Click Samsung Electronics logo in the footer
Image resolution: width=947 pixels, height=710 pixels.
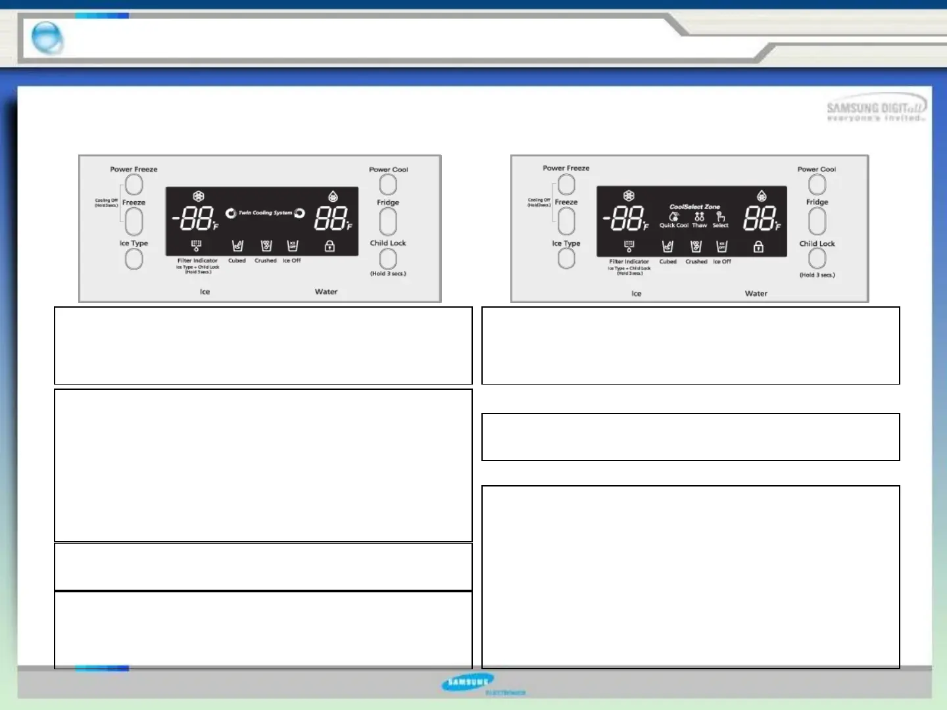point(483,684)
